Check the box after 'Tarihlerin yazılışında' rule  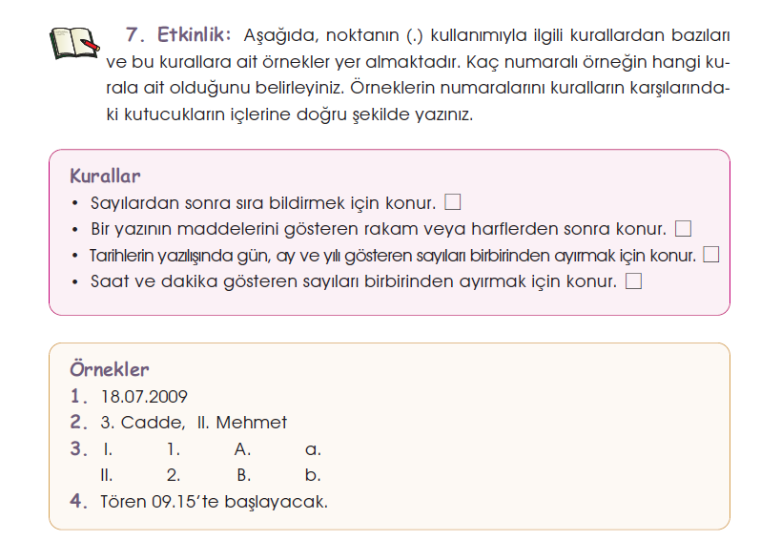[x=709, y=255]
